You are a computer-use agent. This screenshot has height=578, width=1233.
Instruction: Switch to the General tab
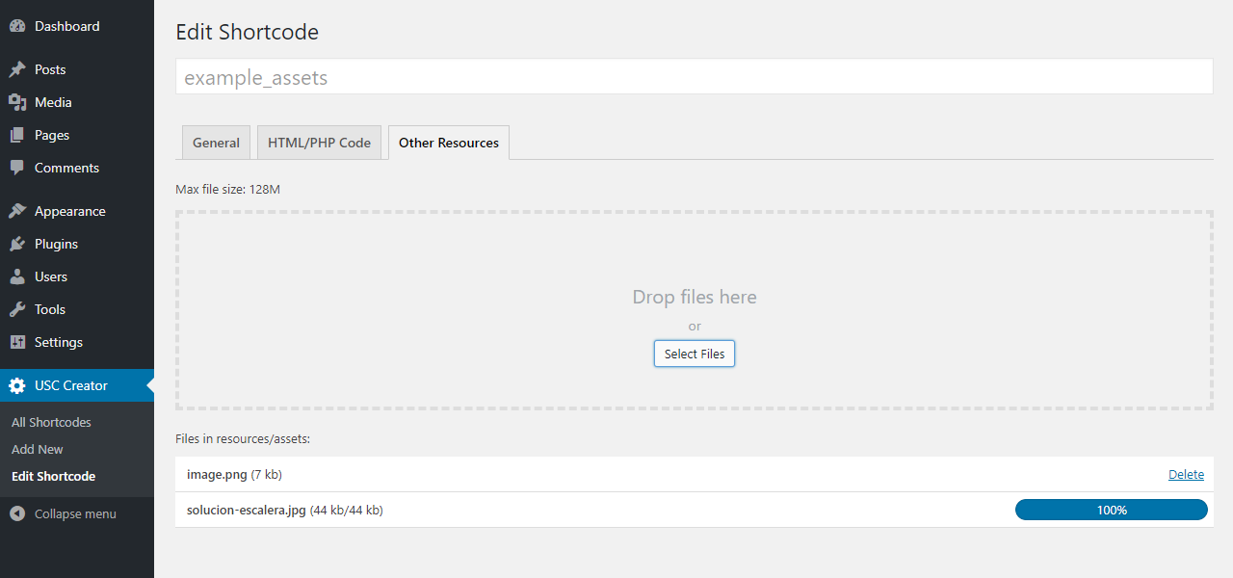[x=216, y=143]
